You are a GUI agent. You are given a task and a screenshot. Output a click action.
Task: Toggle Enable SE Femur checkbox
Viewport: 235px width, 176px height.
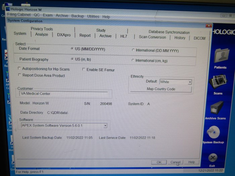pos(84,70)
